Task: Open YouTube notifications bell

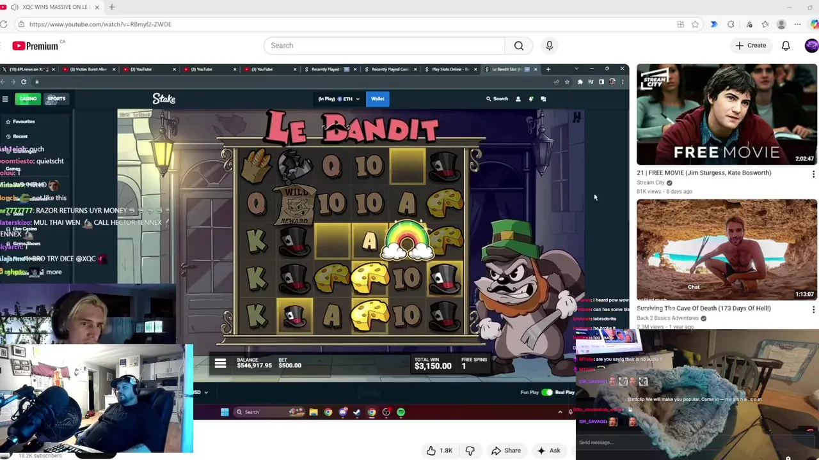Action: click(786, 45)
